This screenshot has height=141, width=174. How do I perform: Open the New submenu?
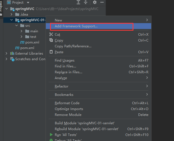click(x=99, y=20)
